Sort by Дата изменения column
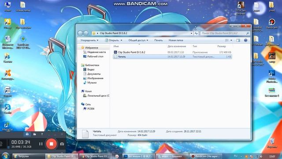 click(177, 46)
